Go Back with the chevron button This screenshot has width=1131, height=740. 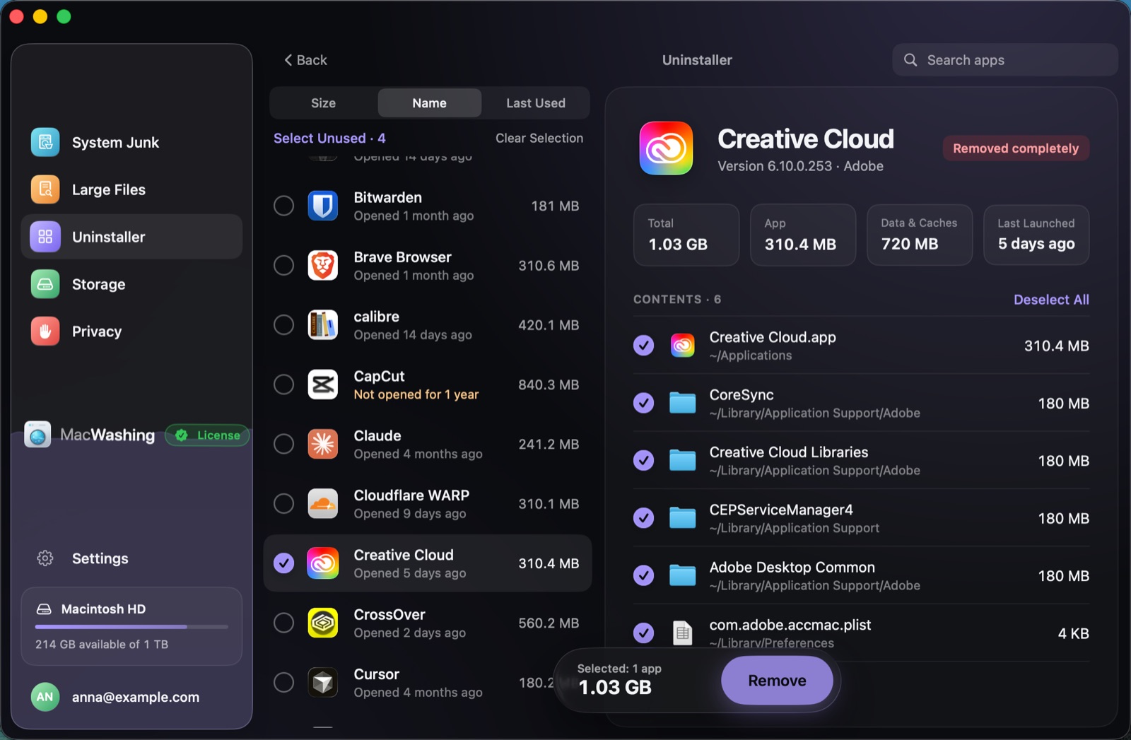tap(305, 60)
